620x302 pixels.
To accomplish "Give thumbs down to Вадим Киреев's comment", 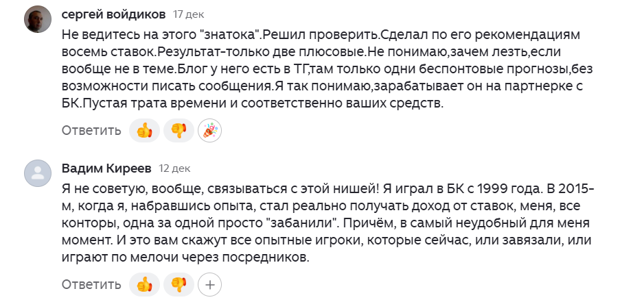I will click(179, 284).
